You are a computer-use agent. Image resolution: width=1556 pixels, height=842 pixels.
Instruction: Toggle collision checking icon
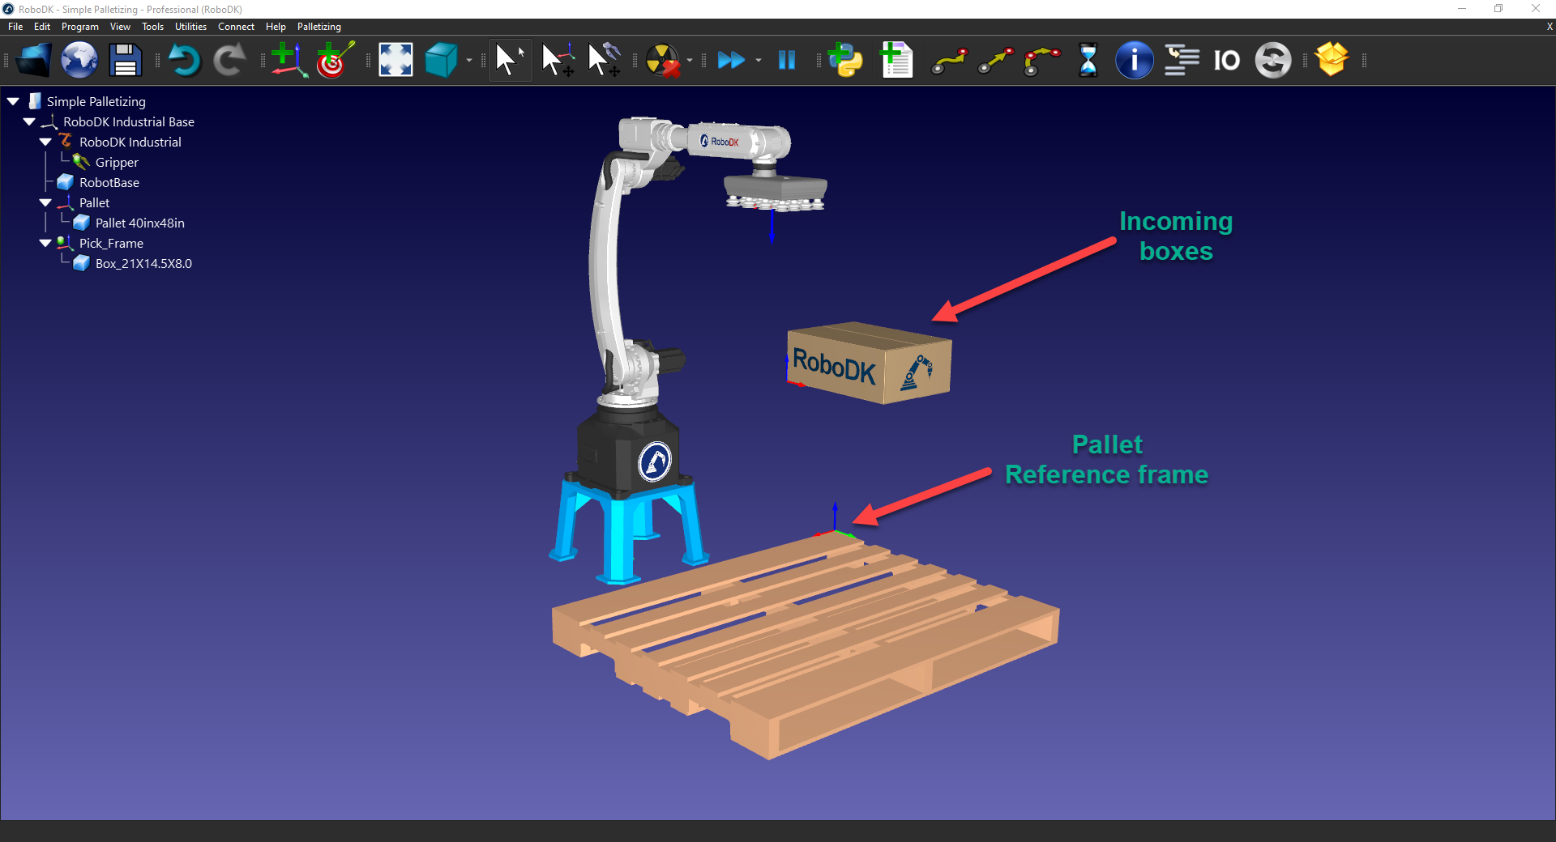[x=663, y=60]
